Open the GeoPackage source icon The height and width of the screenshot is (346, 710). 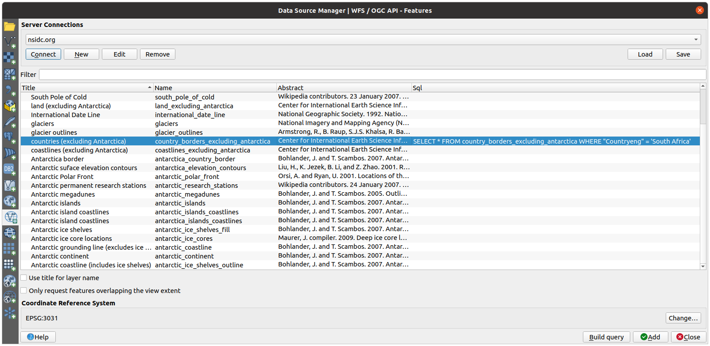(10, 106)
